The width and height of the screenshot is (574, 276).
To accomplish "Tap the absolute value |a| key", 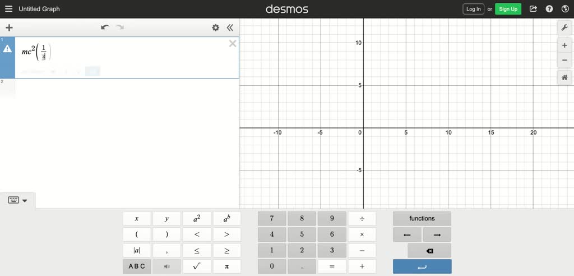I will pyautogui.click(x=137, y=251).
